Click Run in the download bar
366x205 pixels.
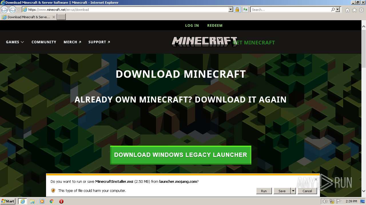point(264,191)
